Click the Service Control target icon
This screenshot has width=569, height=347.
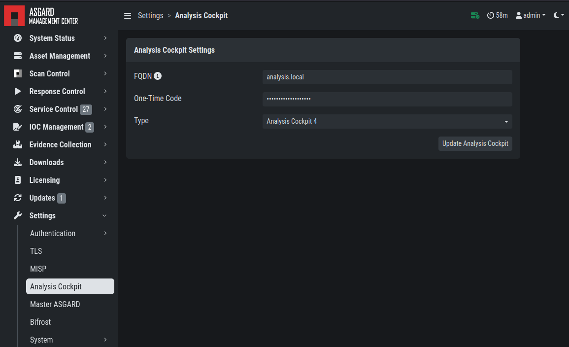[17, 109]
